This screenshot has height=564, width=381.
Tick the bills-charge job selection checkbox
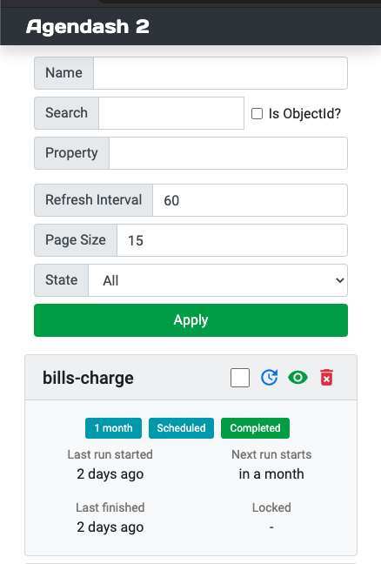(x=240, y=378)
